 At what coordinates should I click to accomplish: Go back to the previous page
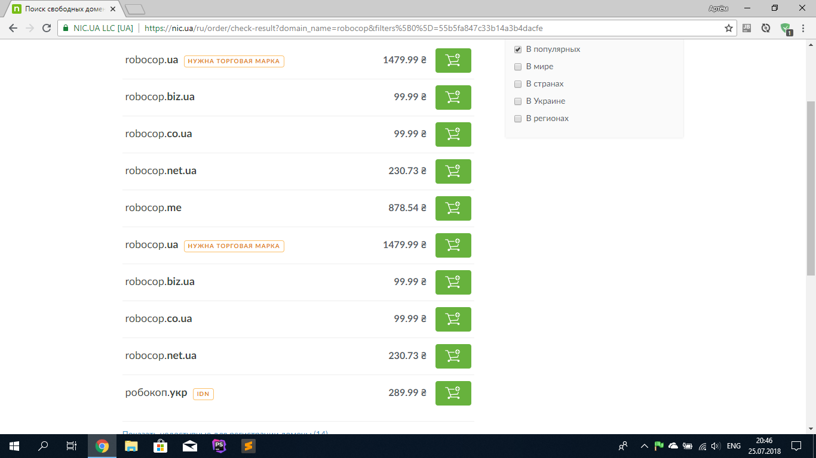(x=13, y=28)
